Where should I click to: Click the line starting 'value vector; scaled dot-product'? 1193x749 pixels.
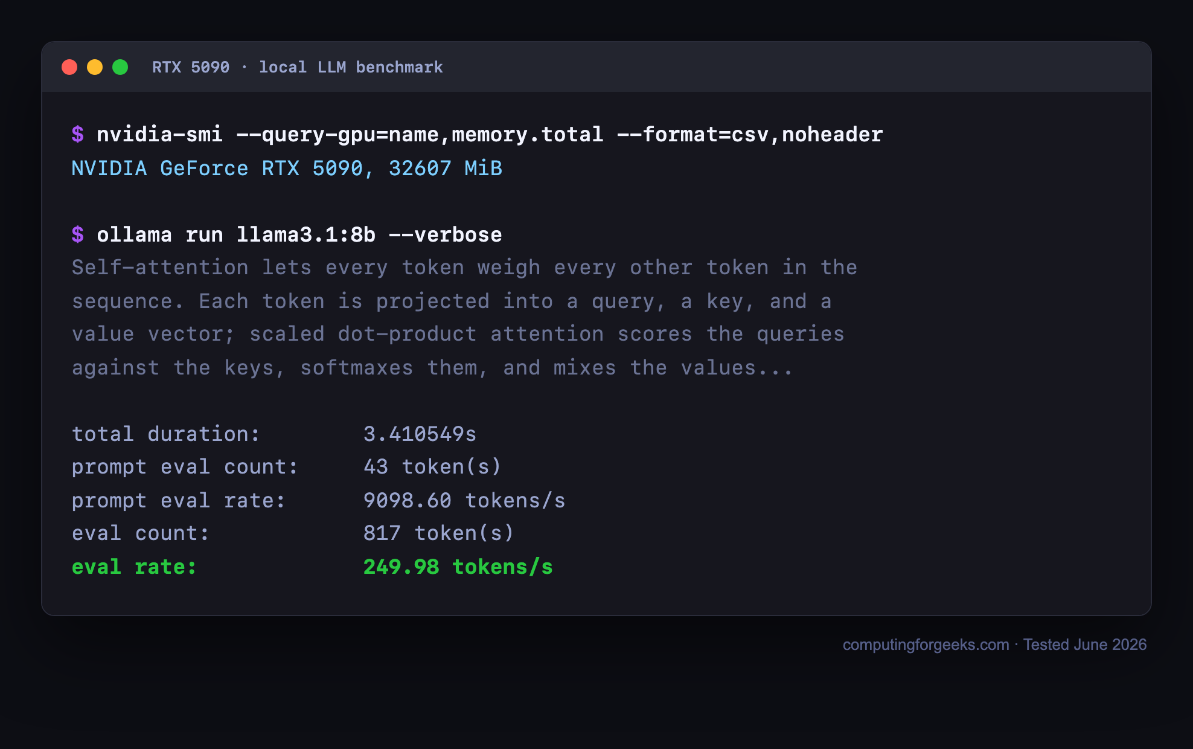click(x=458, y=334)
